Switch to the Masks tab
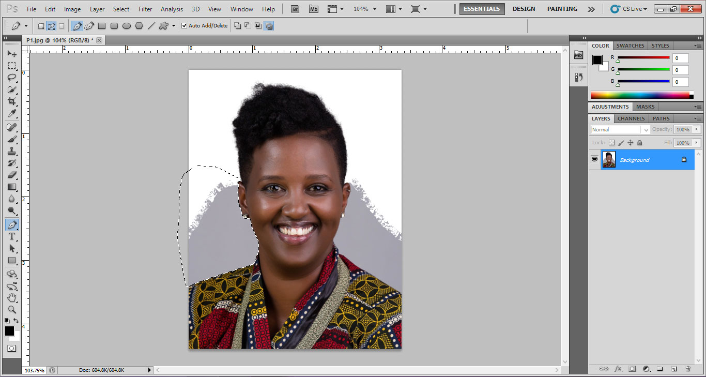Viewport: 706px width, 377px height. pos(645,107)
